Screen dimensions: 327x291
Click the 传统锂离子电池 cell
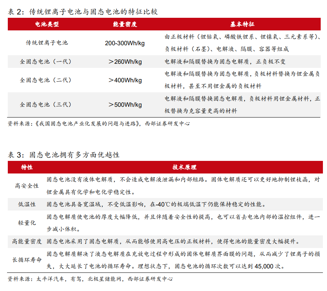pos(47,43)
